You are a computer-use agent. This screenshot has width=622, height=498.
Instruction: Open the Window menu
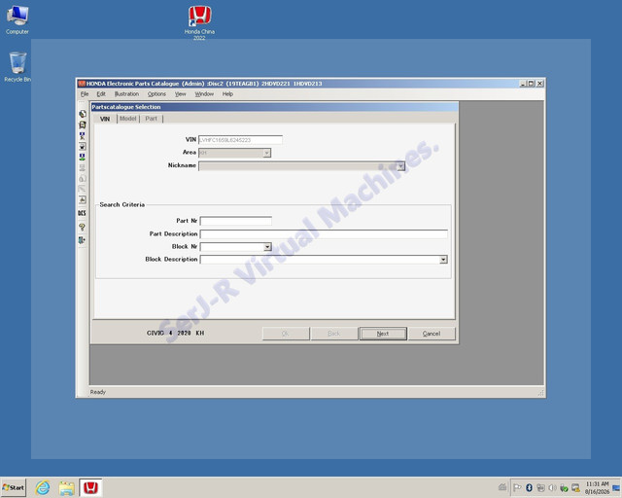204,94
